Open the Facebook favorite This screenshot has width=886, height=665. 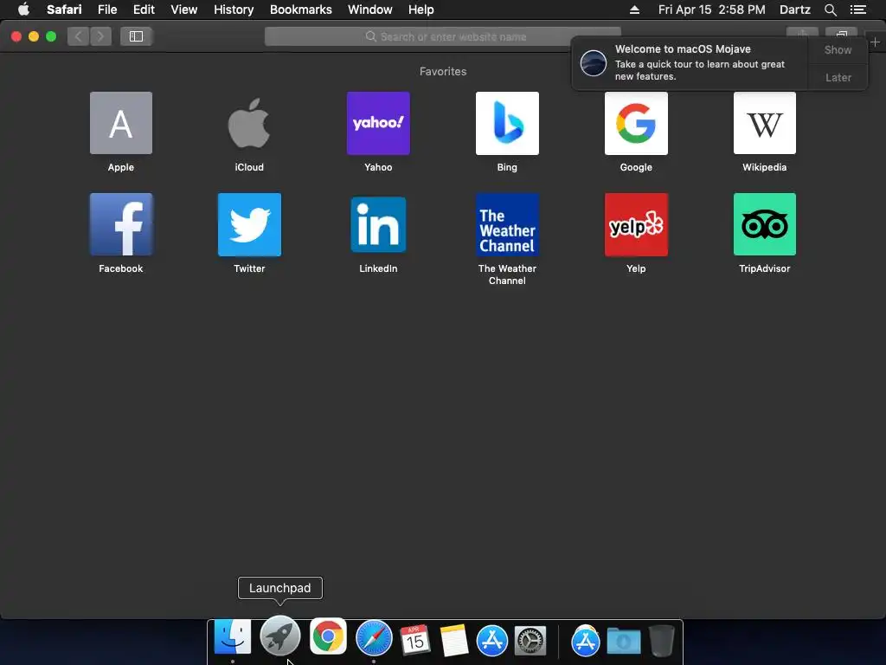[121, 224]
